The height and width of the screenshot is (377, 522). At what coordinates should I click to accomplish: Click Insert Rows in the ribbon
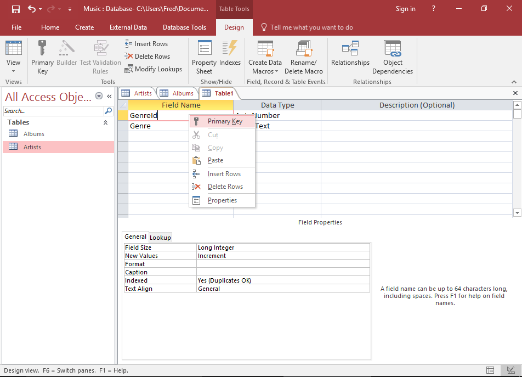146,44
